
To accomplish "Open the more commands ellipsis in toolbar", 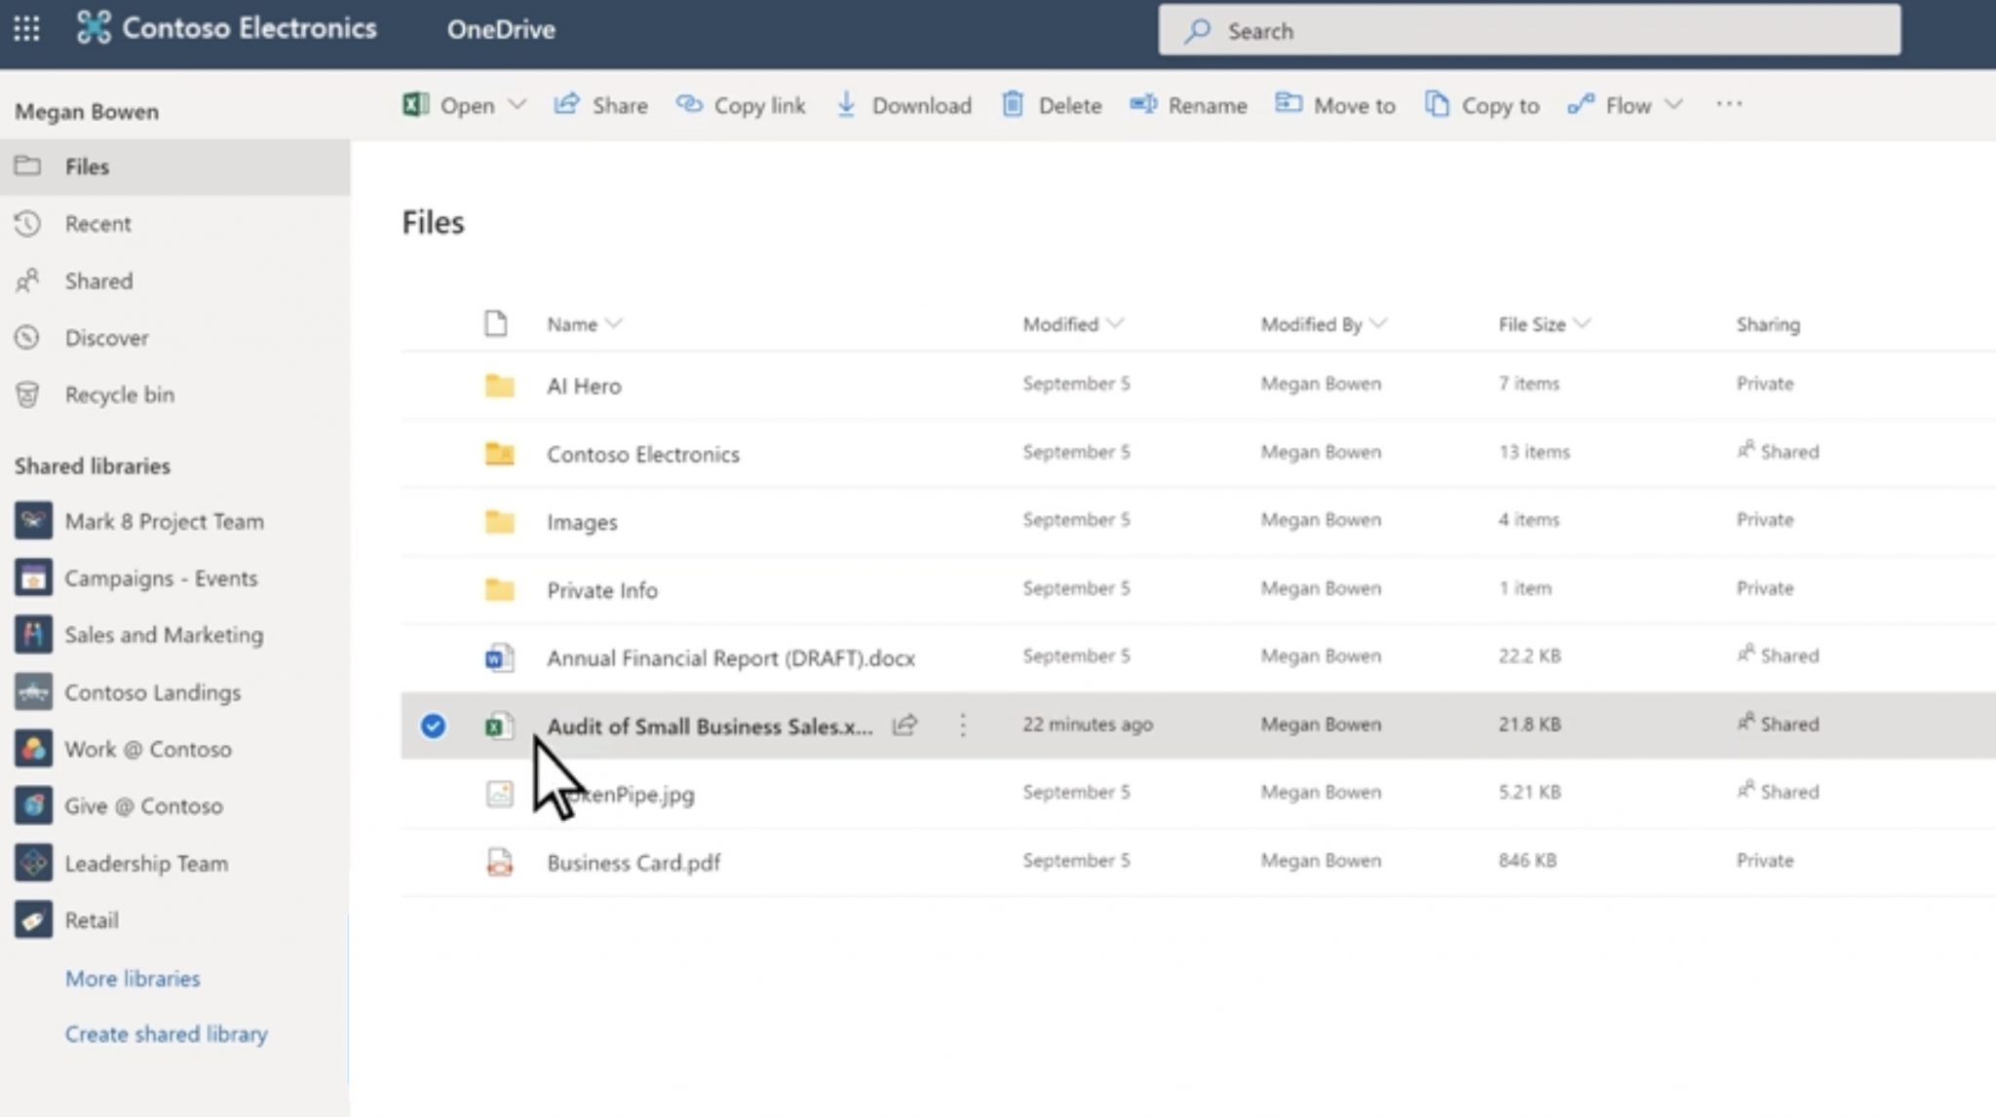I will click(x=1729, y=104).
